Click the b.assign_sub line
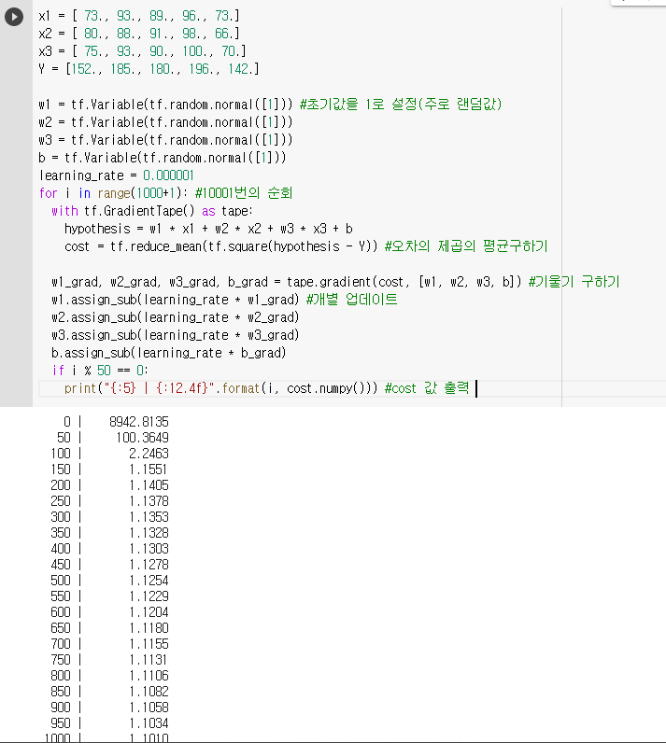 pyautogui.click(x=169, y=353)
